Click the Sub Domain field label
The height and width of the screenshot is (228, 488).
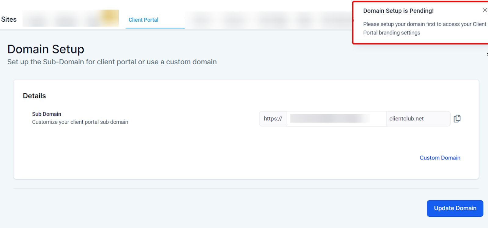(47, 114)
